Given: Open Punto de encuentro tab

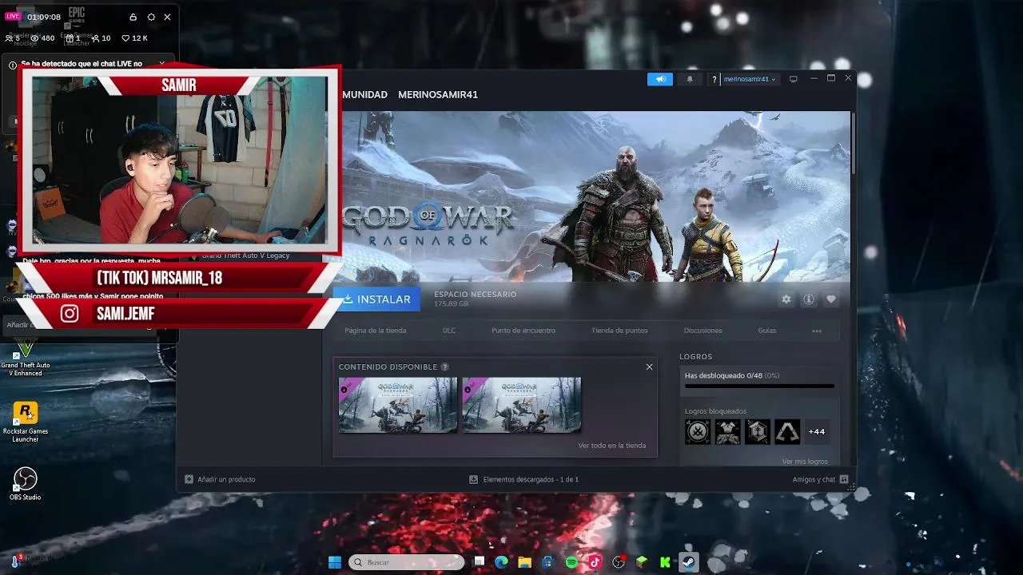Looking at the screenshot, I should (x=523, y=331).
